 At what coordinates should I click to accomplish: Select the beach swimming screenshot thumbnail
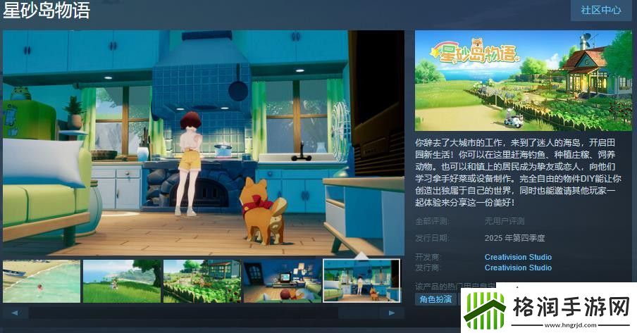[42, 282]
